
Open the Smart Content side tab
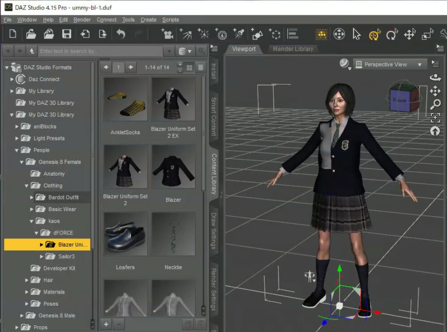214,116
